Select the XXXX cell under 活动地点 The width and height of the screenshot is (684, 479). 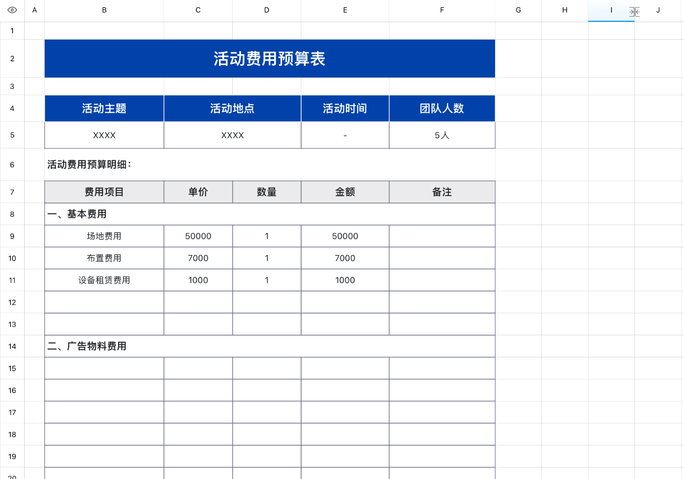(x=232, y=135)
